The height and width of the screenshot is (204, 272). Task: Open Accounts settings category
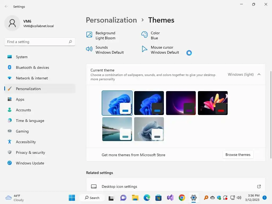click(x=40, y=110)
